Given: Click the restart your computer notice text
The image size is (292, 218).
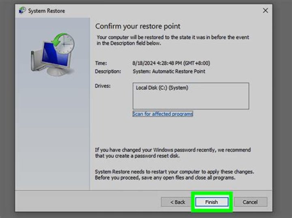Looking at the screenshot, I should click(174, 175).
